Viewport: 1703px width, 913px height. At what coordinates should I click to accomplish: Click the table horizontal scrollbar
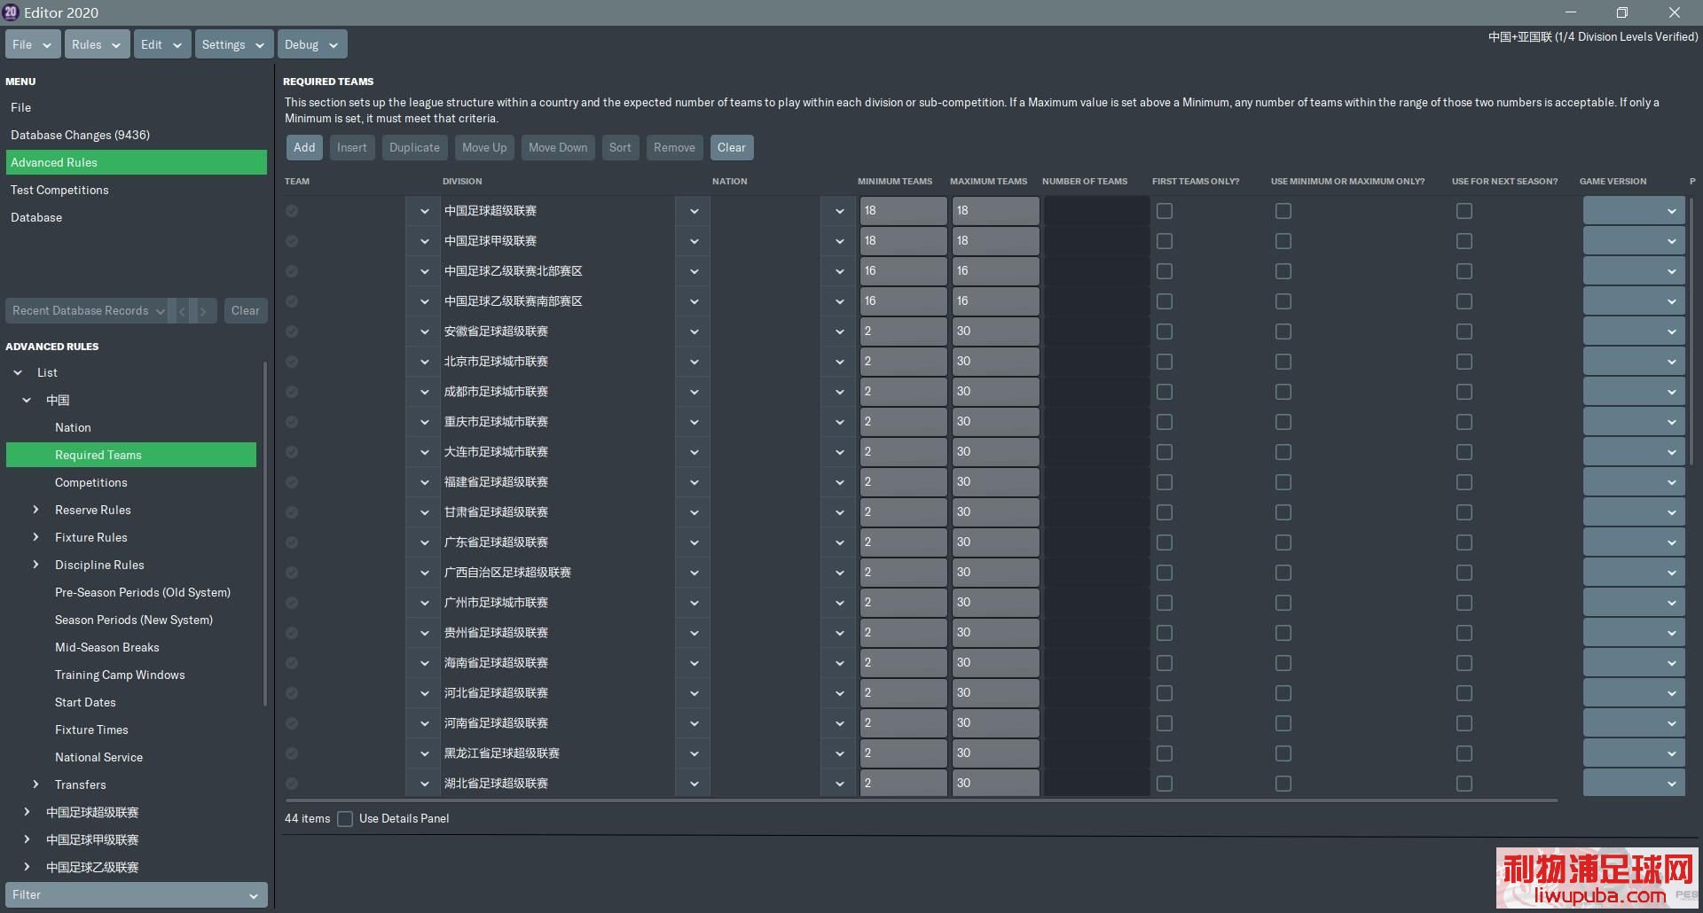(x=921, y=800)
